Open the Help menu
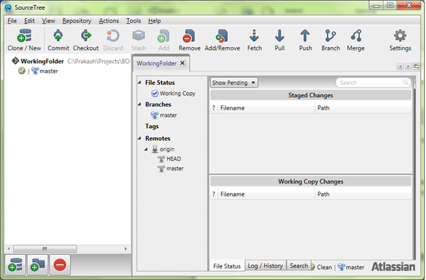 pyautogui.click(x=154, y=21)
